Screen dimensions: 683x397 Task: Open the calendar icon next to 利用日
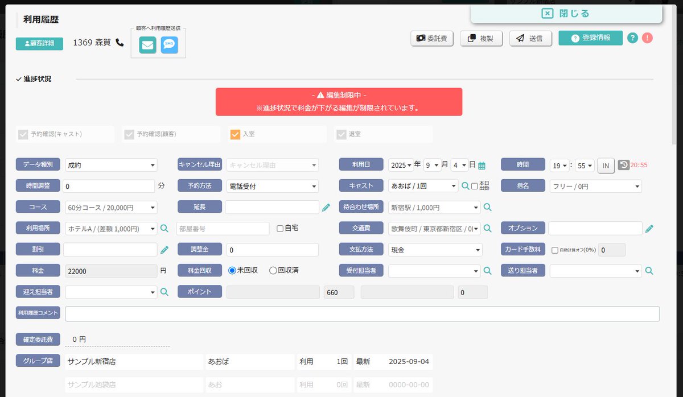coord(481,164)
